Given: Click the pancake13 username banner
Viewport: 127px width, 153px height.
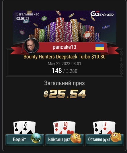Looking at the screenshot, I should click(x=65, y=47).
